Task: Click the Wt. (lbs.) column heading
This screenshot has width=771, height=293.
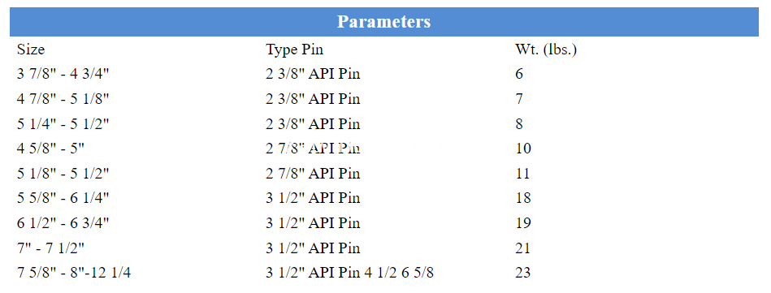Action: (546, 50)
